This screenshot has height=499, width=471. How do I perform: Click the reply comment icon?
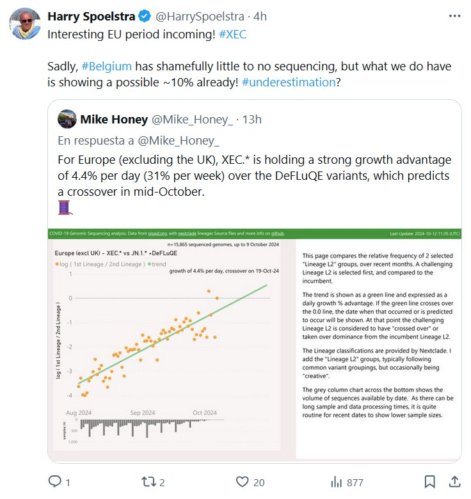tap(56, 482)
